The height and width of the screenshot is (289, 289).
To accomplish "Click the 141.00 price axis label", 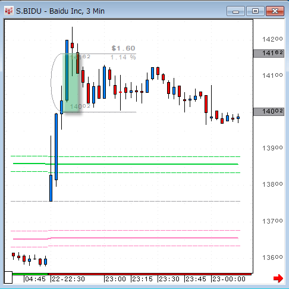I will click(x=272, y=76).
